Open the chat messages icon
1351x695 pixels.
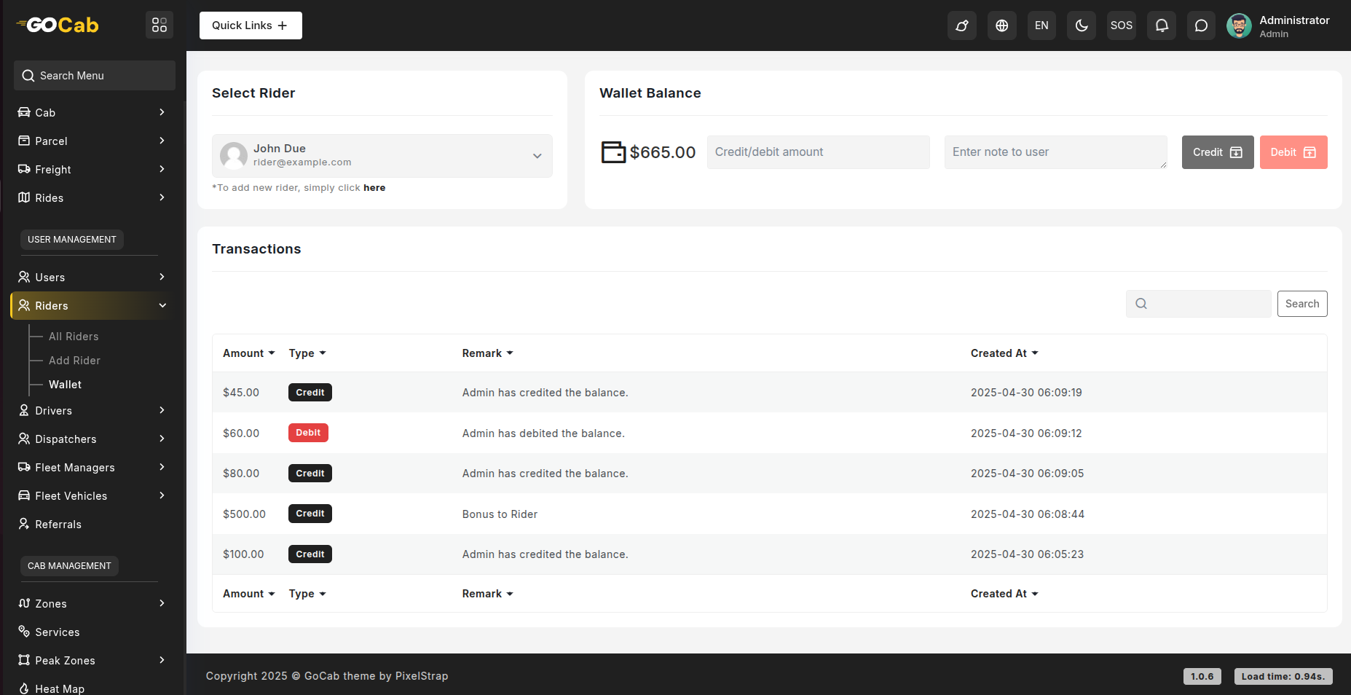[1201, 25]
